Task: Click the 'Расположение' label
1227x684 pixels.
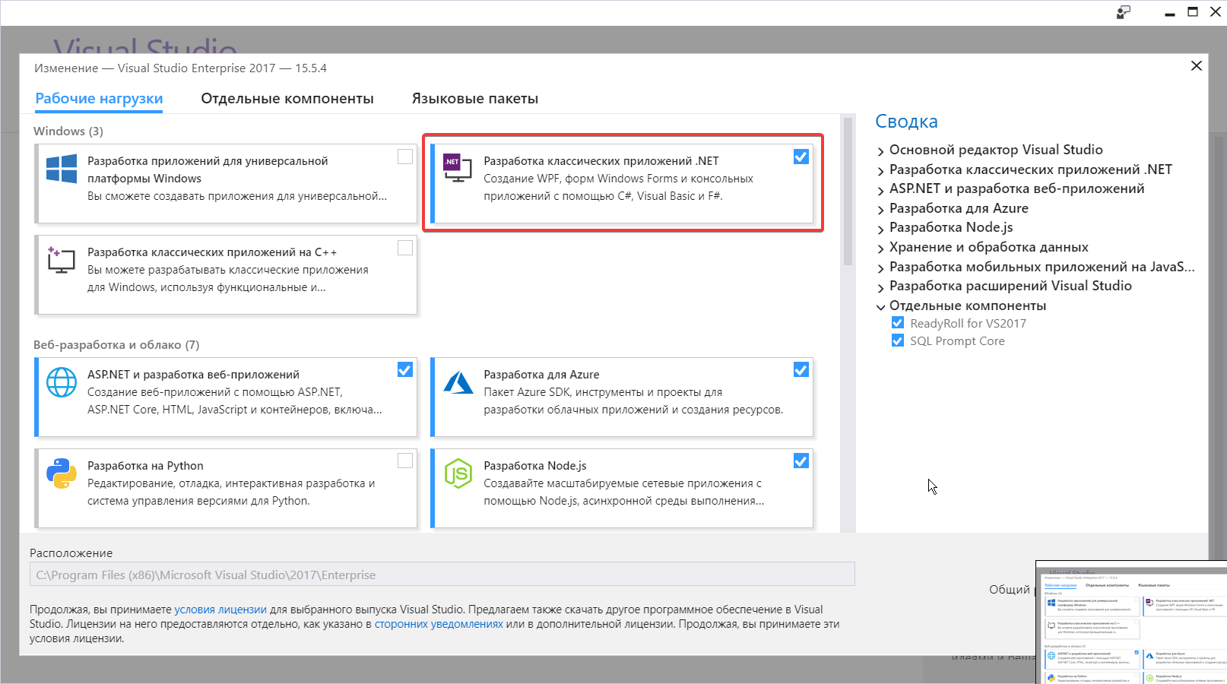Action: 71,553
